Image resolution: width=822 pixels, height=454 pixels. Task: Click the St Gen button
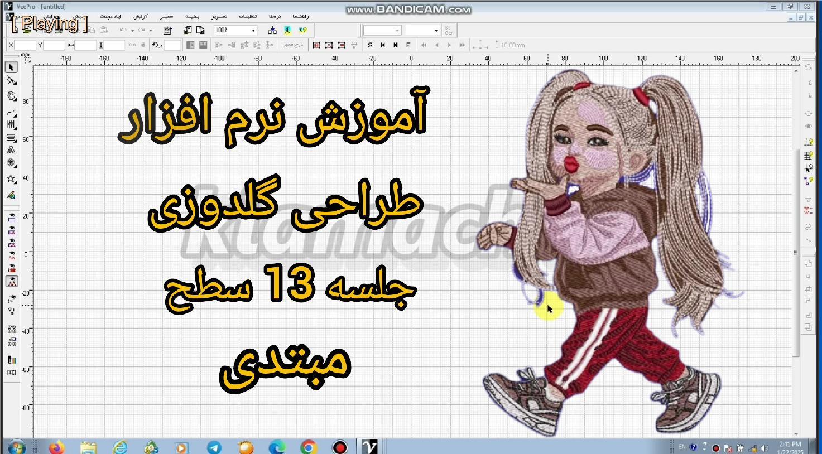(449, 30)
